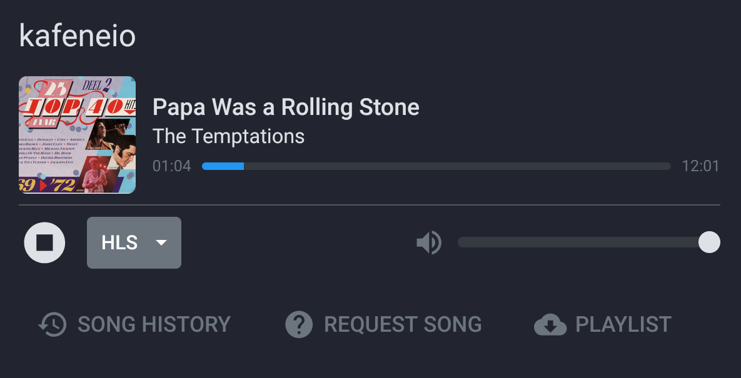741x378 pixels.
Task: Stop the radio stream playback
Action: (44, 242)
